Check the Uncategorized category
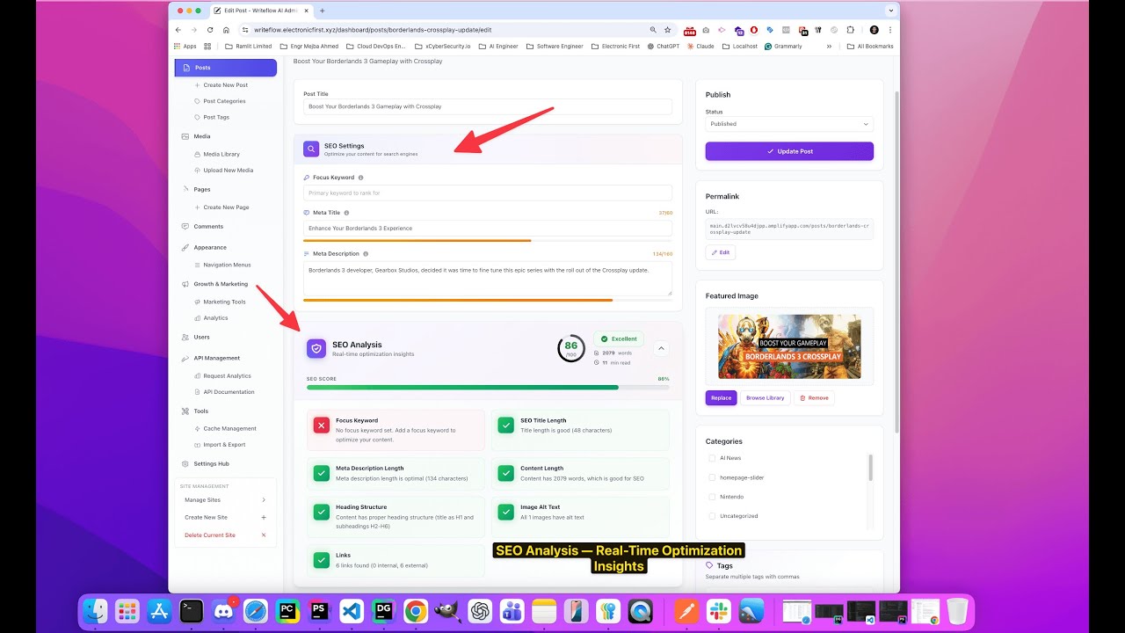 click(x=712, y=516)
